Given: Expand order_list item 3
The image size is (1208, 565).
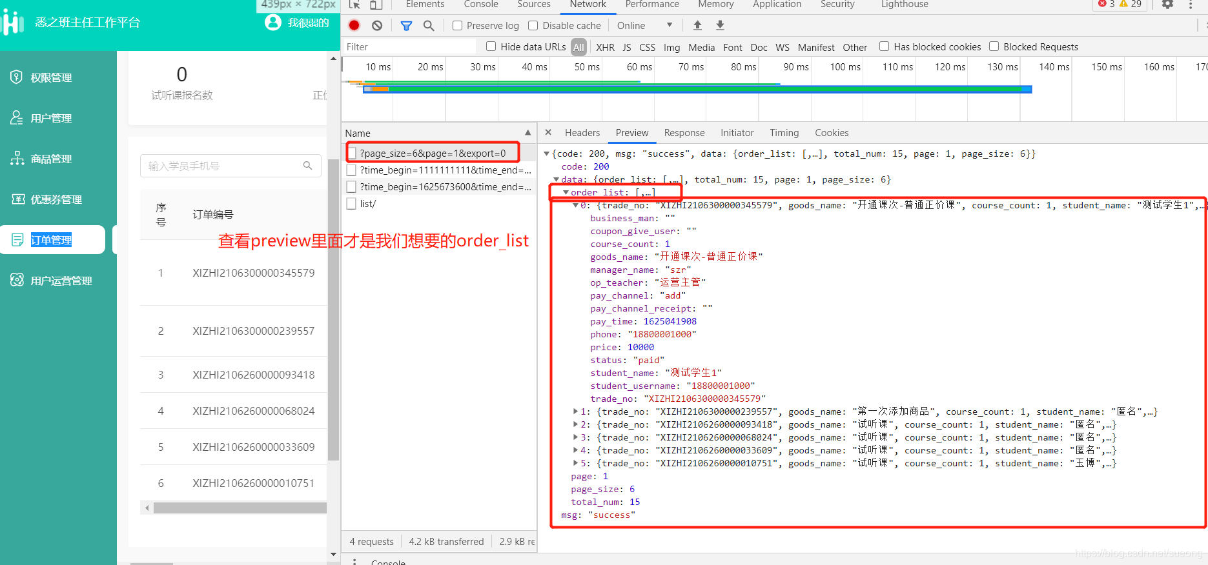Looking at the screenshot, I should (575, 437).
